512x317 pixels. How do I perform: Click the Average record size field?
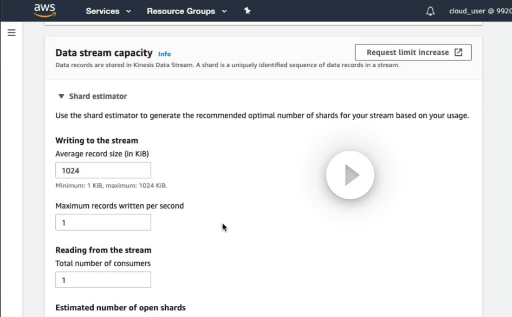coord(103,170)
